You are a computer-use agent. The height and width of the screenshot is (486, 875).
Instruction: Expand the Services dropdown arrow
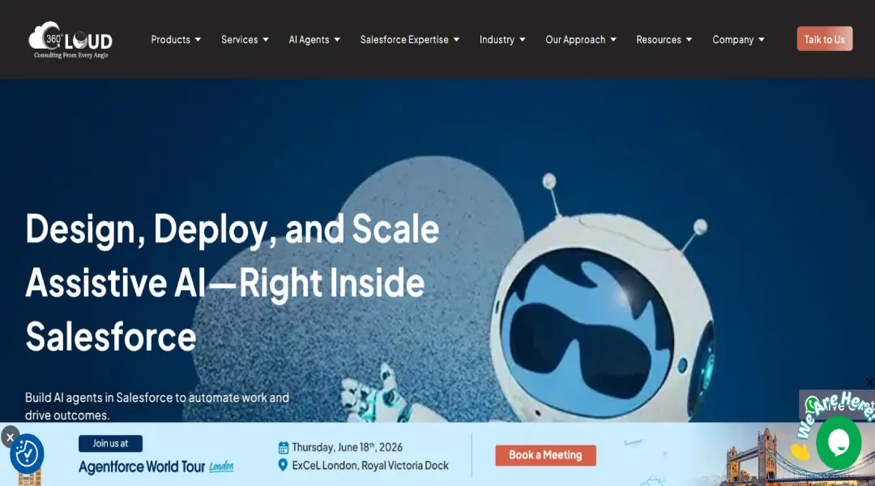[x=266, y=40]
